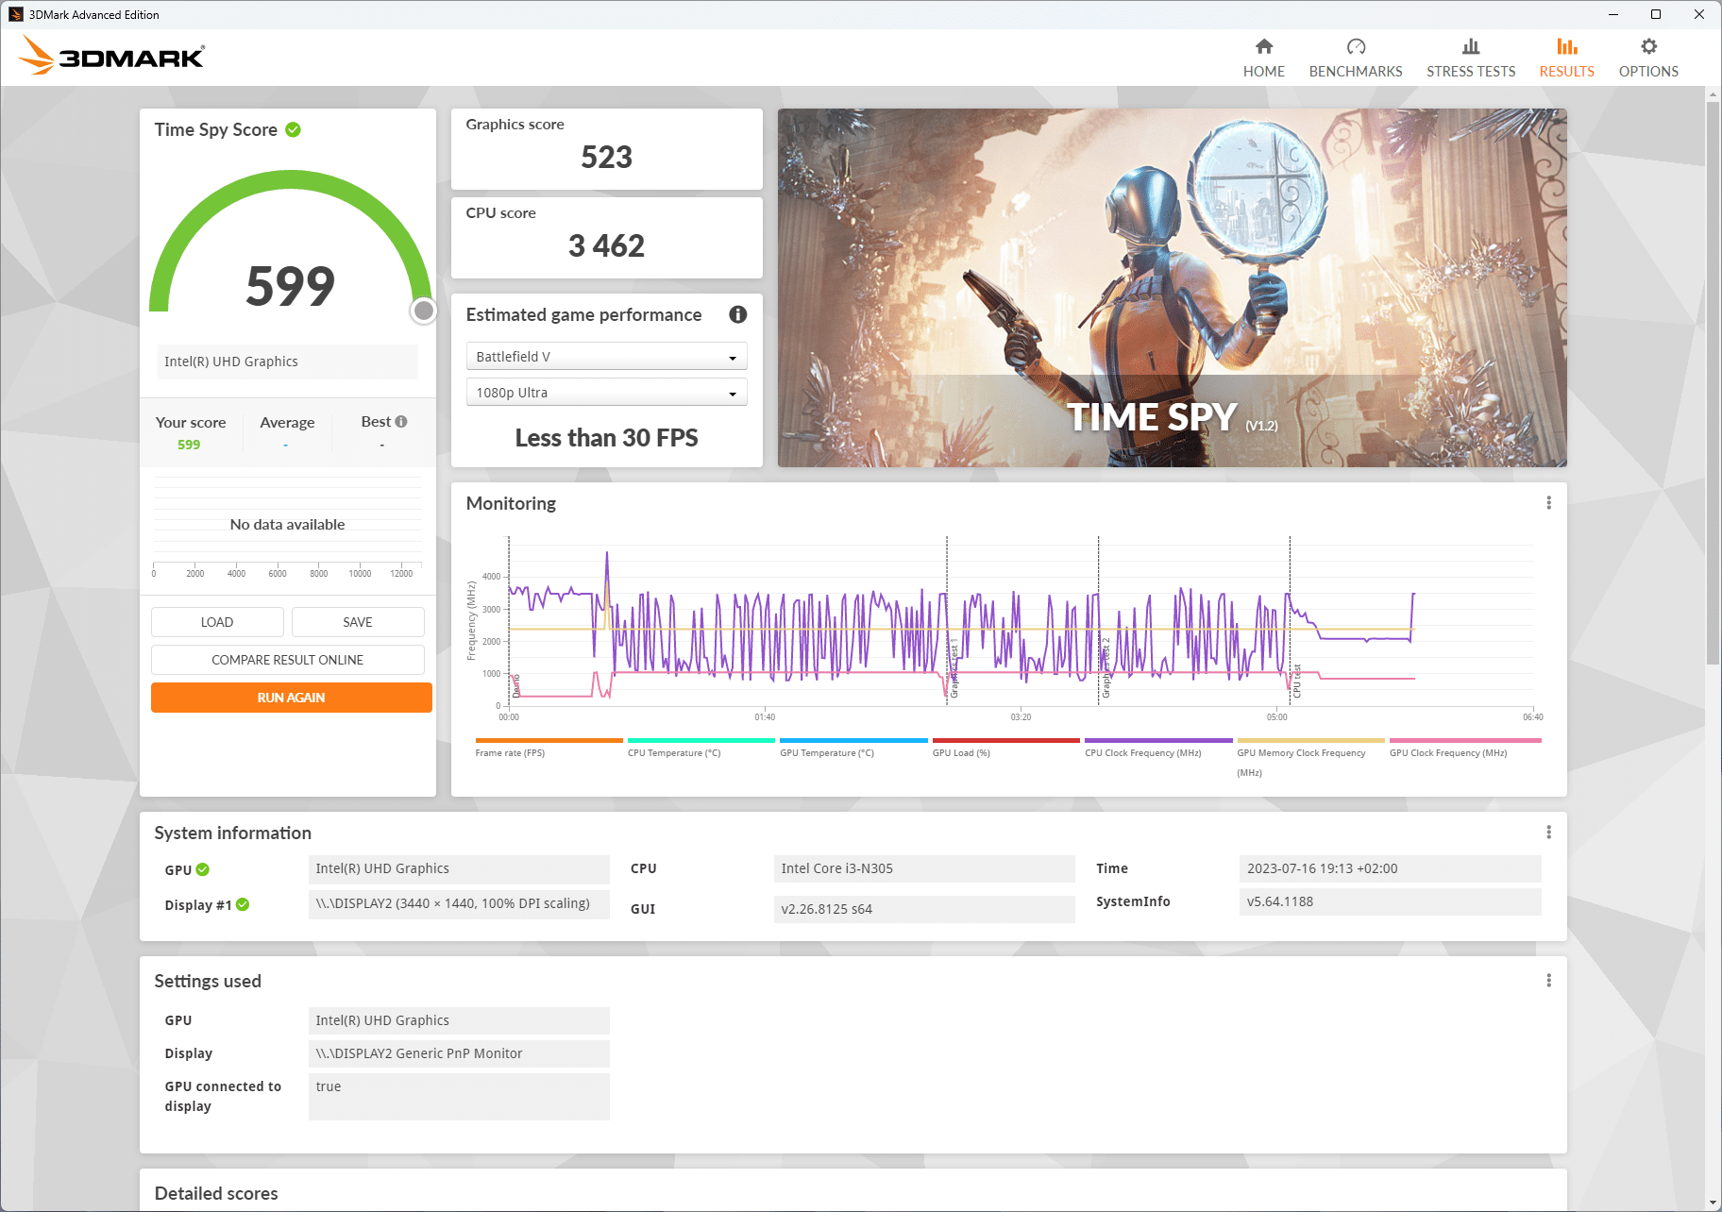
Task: Expand the Battlefield V game dropdown
Action: pos(606,357)
